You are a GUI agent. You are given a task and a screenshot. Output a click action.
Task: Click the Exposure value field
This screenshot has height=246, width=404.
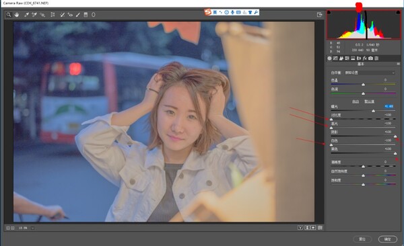[x=389, y=106]
